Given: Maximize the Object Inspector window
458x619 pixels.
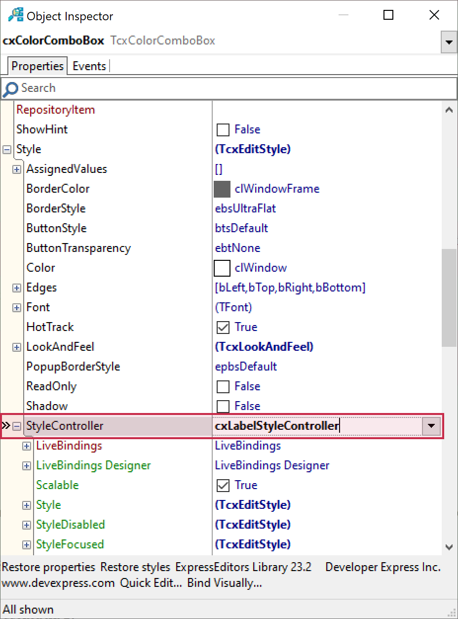Looking at the screenshot, I should click(388, 15).
